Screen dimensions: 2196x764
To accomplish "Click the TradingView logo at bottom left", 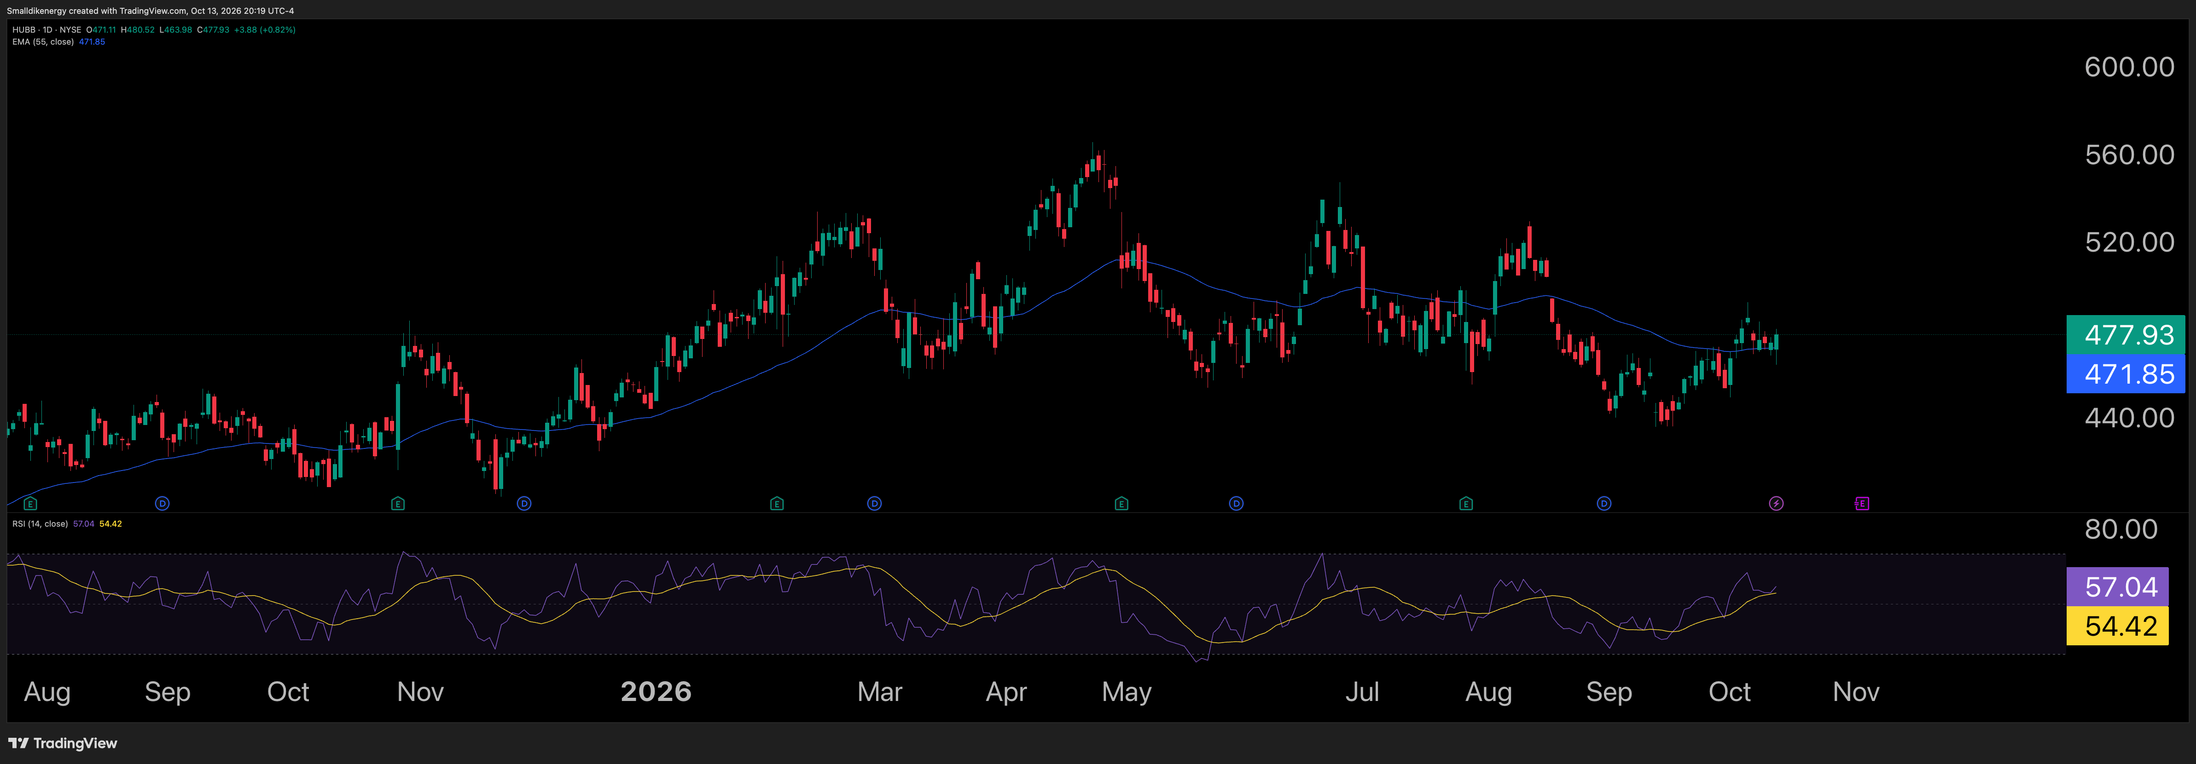I will (x=62, y=743).
